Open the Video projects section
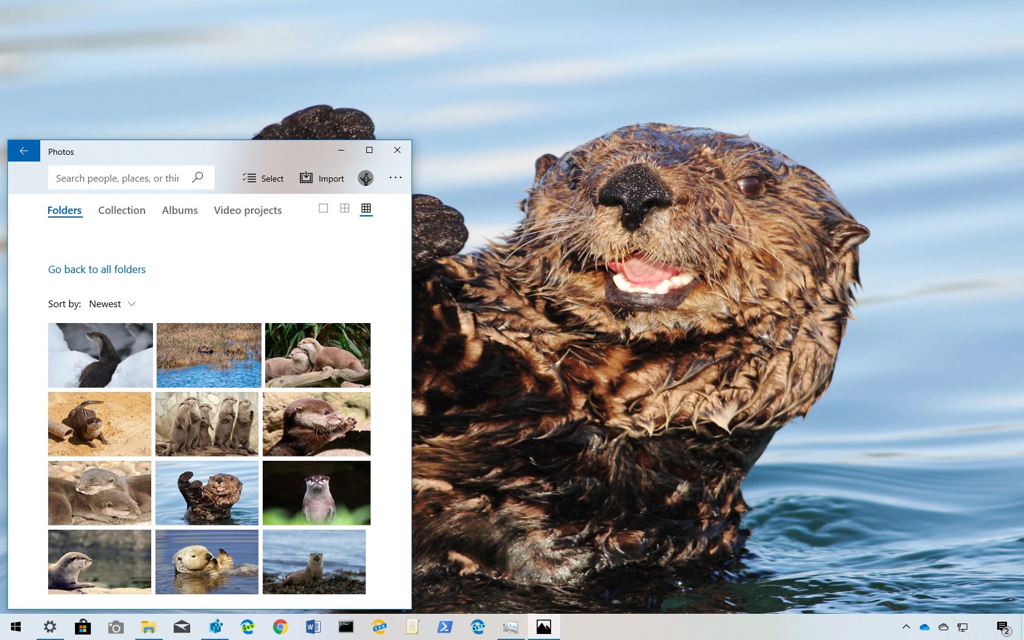Viewport: 1024px width, 640px height. pos(247,210)
